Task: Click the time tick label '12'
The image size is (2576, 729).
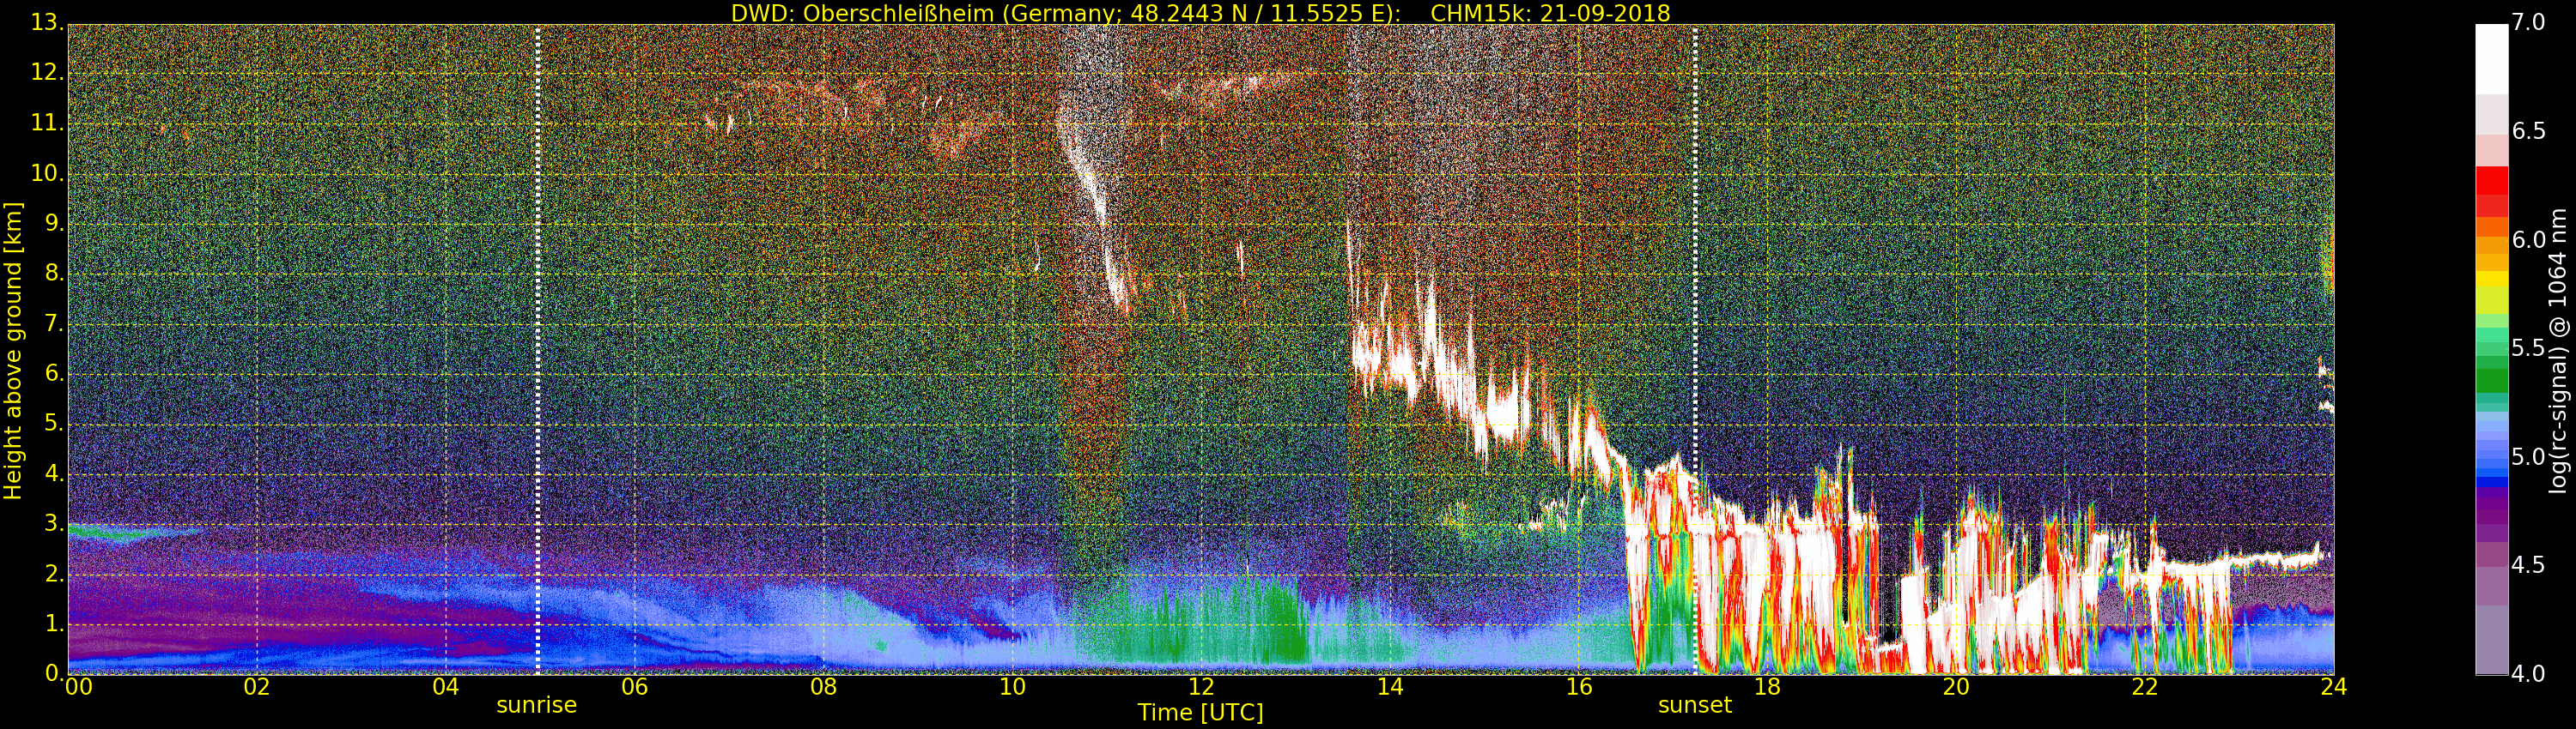Action: click(x=1201, y=686)
